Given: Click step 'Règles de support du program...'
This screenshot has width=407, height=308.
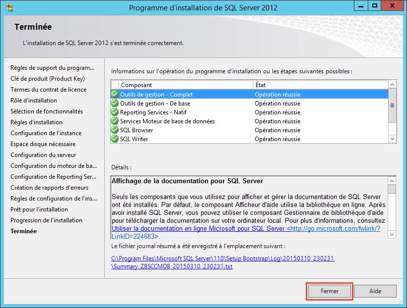Looking at the screenshot, I should (53, 68).
